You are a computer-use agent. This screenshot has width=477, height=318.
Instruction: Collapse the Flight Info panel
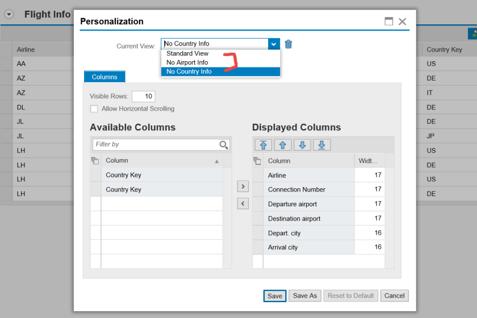(9, 15)
